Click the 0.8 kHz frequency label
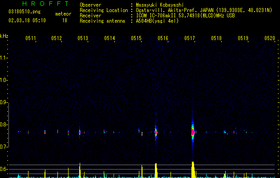Screen dimensions: 280x178 tap(4, 125)
